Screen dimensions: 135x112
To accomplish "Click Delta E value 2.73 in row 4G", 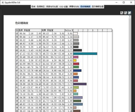I will [x=70, y=84].
